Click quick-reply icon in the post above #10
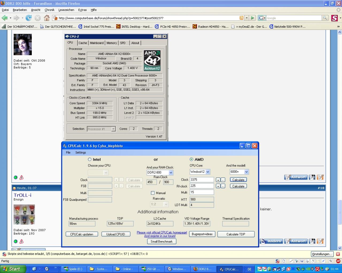The height and width of the screenshot is (273, 342). [x=320, y=177]
